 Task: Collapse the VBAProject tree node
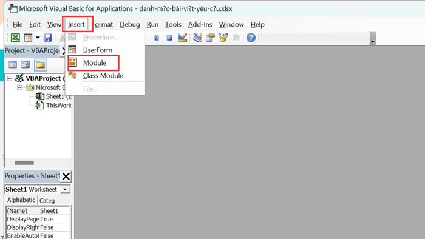[10, 78]
